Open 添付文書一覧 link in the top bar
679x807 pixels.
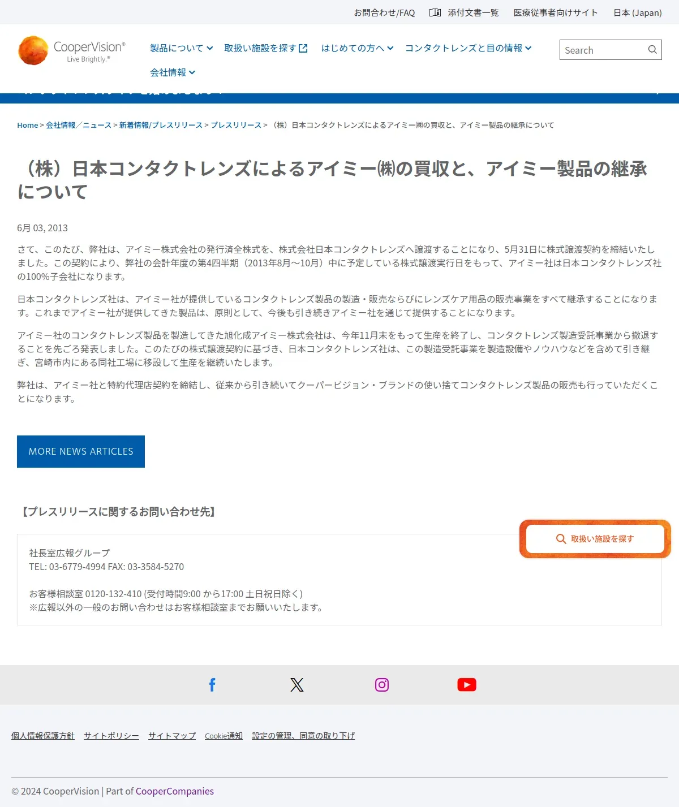pyautogui.click(x=473, y=12)
